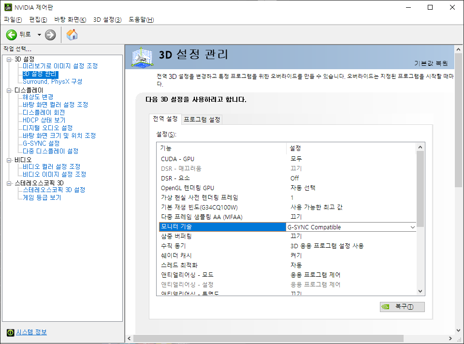Open the 바탕 화면(K) menu

pyautogui.click(x=70, y=19)
